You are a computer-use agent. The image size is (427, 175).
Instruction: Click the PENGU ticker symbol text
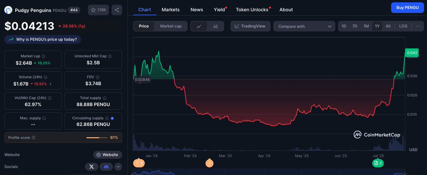pos(59,10)
